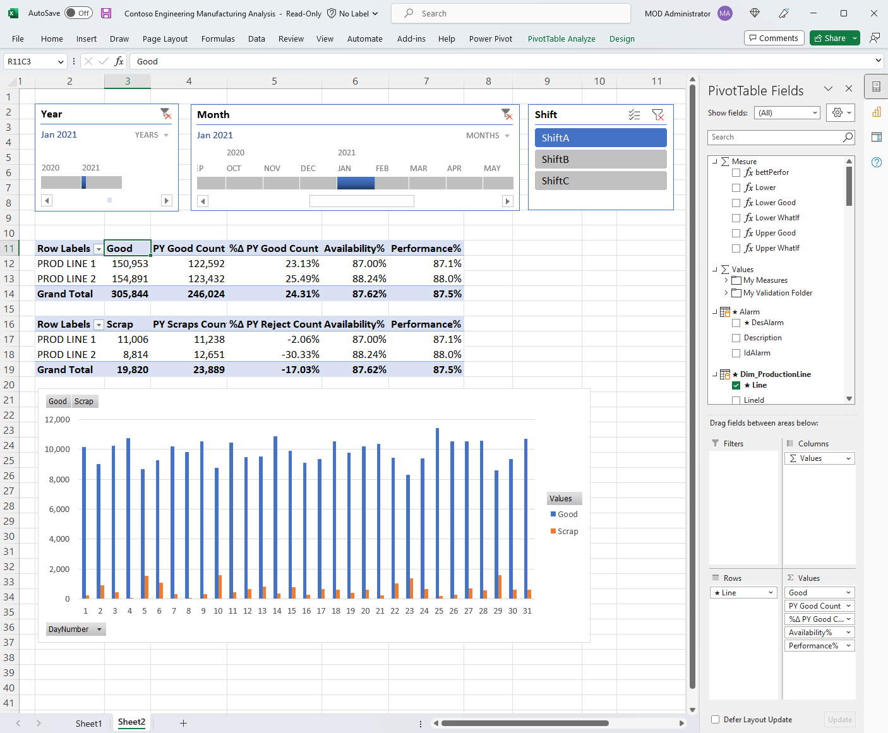This screenshot has width=888, height=733.
Task: Tick the Lower Good measure checkbox
Action: point(736,203)
